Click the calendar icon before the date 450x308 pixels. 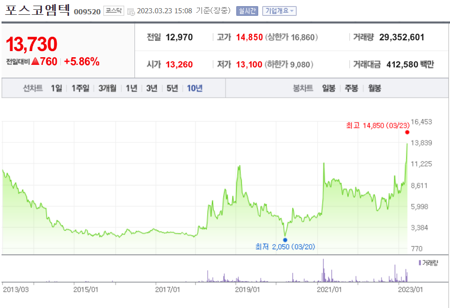point(131,12)
